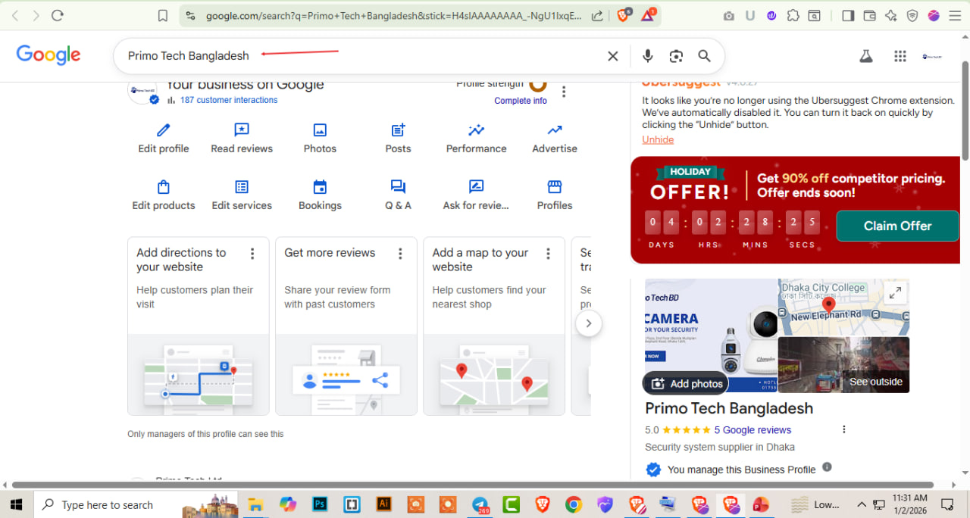Click the Edit profile pencil icon
Viewport: 970px width, 518px height.
coord(163,130)
